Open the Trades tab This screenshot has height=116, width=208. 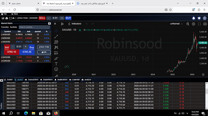[8, 80]
